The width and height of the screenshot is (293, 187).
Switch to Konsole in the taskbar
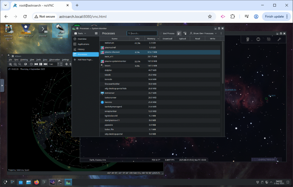pos(44,182)
